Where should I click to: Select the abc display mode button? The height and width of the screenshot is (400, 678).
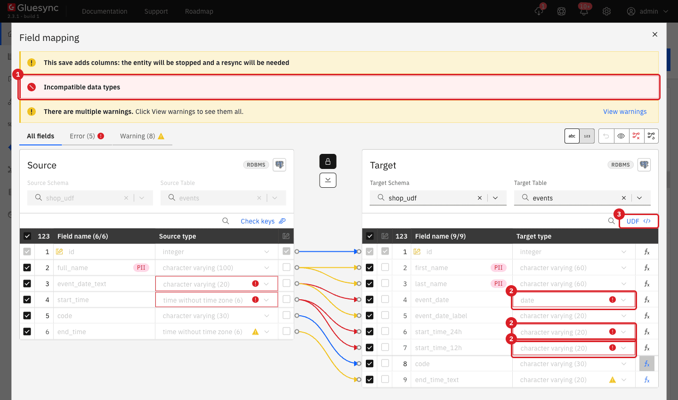572,136
